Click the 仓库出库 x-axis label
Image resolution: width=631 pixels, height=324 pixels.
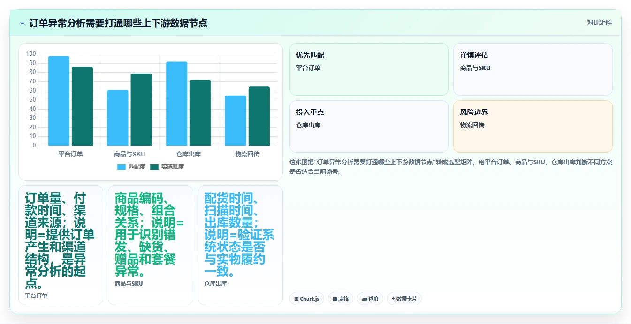[x=189, y=154]
